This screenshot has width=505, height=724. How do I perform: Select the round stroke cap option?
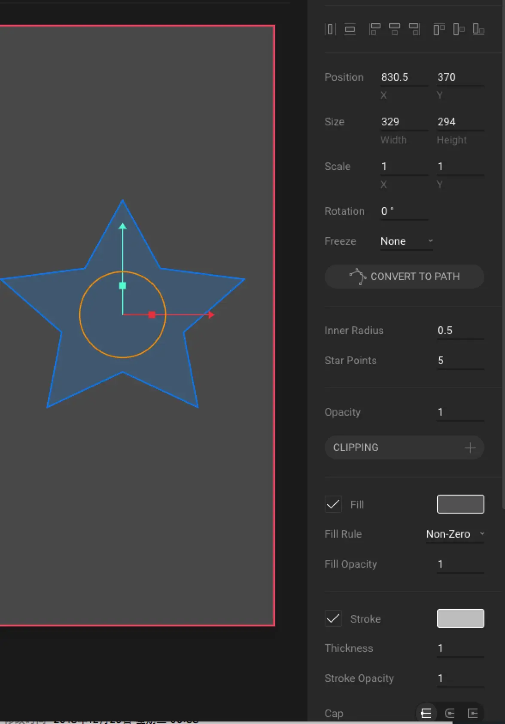coord(450,713)
